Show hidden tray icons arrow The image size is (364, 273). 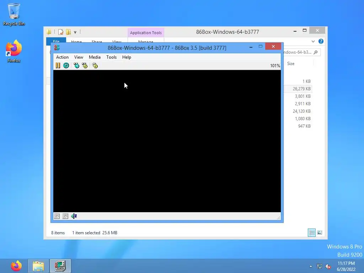click(x=311, y=266)
